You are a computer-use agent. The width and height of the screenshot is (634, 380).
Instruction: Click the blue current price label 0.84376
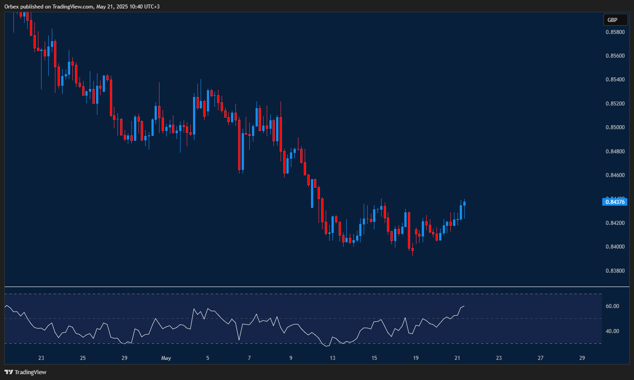615,202
